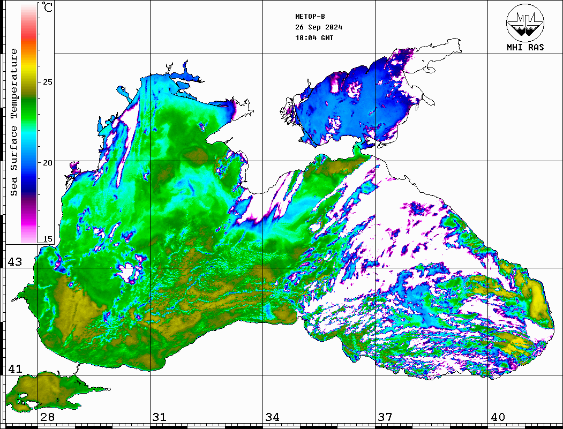Click the MHI RAS text label
The image size is (563, 429).
pyautogui.click(x=525, y=48)
